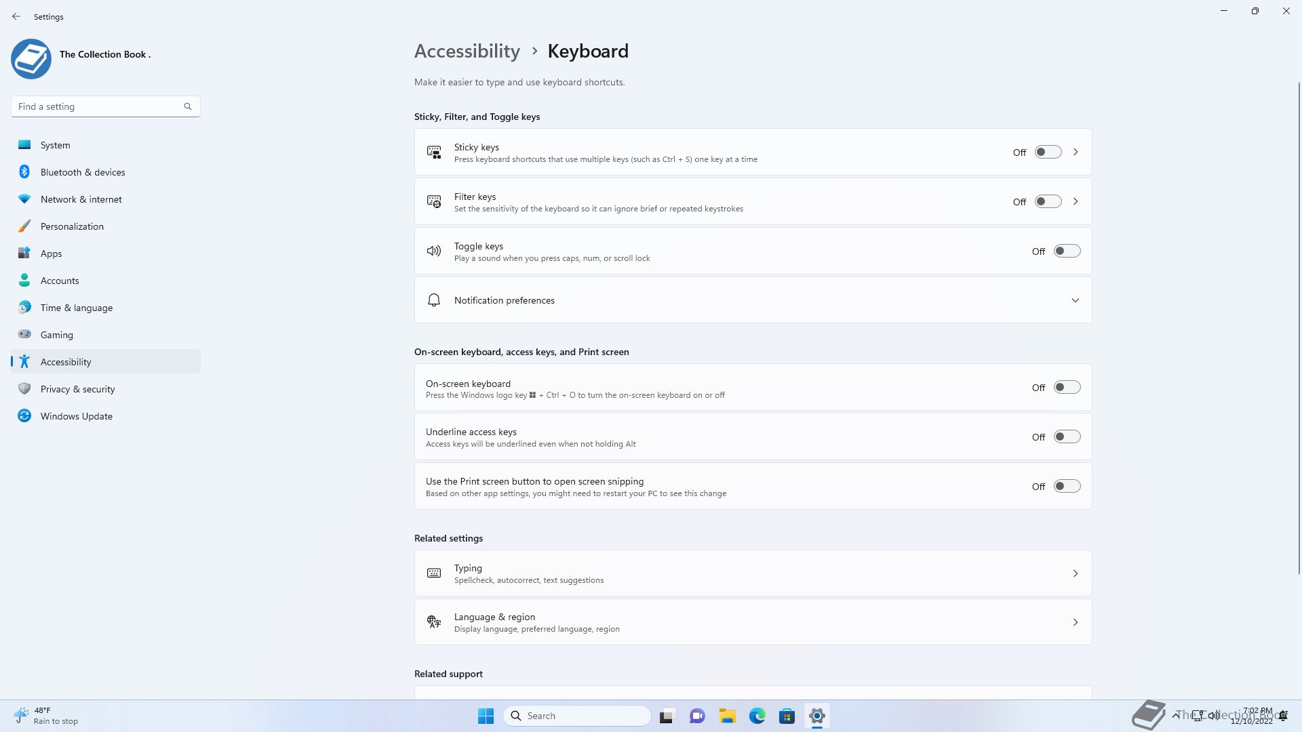Click the Personalization paintbrush icon
Screen dimensions: 1302x732
click(24, 226)
